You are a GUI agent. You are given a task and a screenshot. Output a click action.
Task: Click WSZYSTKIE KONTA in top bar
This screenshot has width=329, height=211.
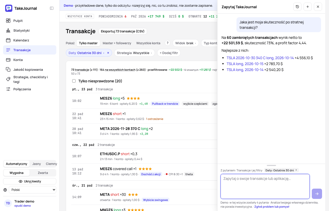80,16
